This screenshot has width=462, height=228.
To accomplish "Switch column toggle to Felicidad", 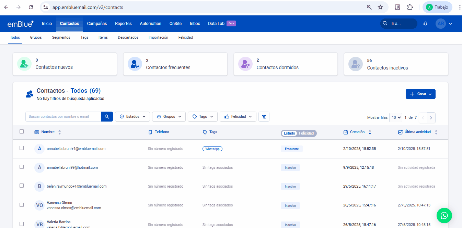I will [306, 133].
